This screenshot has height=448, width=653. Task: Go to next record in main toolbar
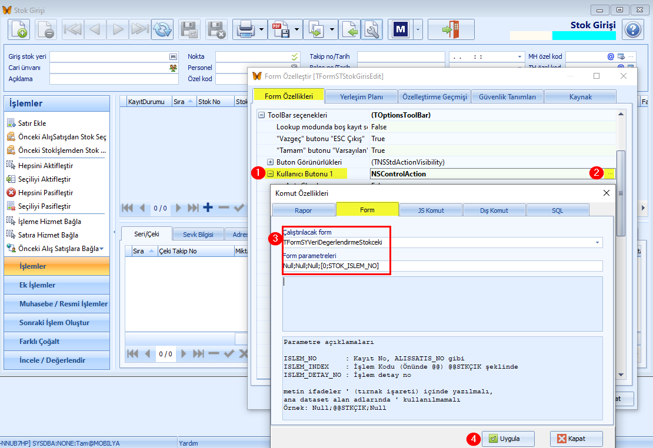tap(118, 29)
